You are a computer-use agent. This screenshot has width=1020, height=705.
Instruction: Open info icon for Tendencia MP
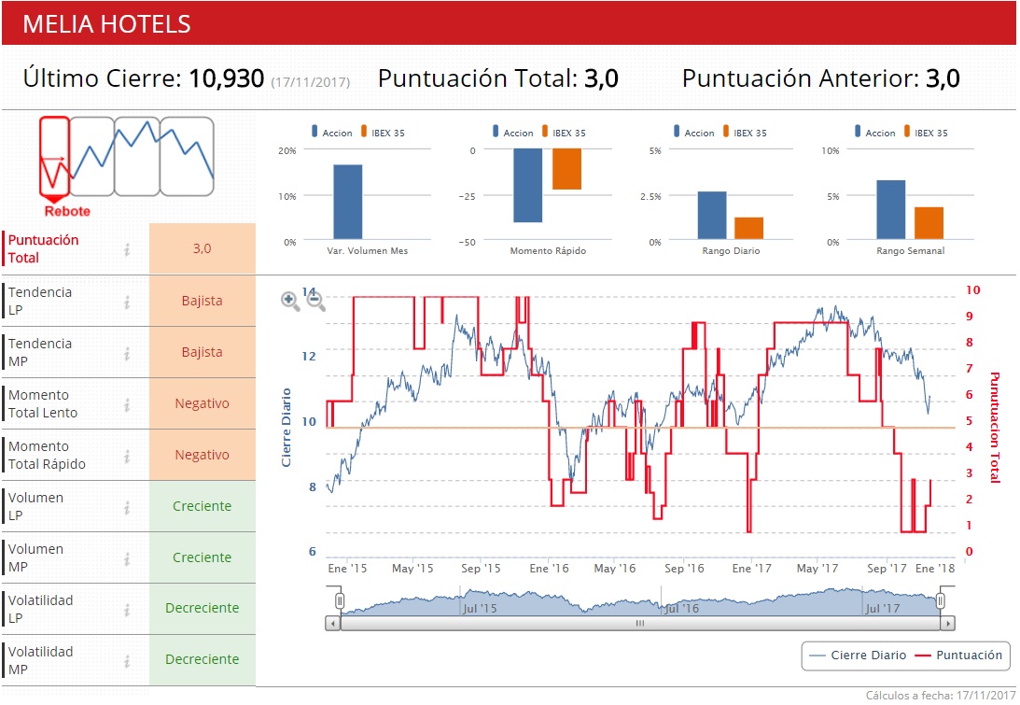(x=128, y=354)
